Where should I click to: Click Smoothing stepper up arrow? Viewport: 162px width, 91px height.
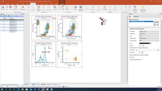pos(142,52)
